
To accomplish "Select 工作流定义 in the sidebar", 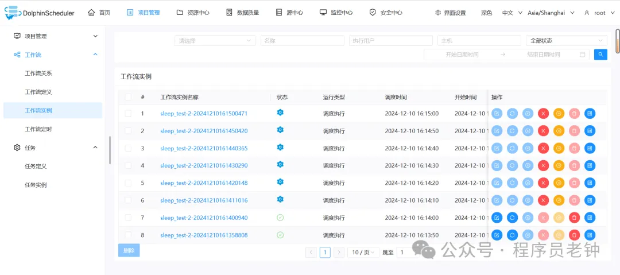I will click(38, 92).
